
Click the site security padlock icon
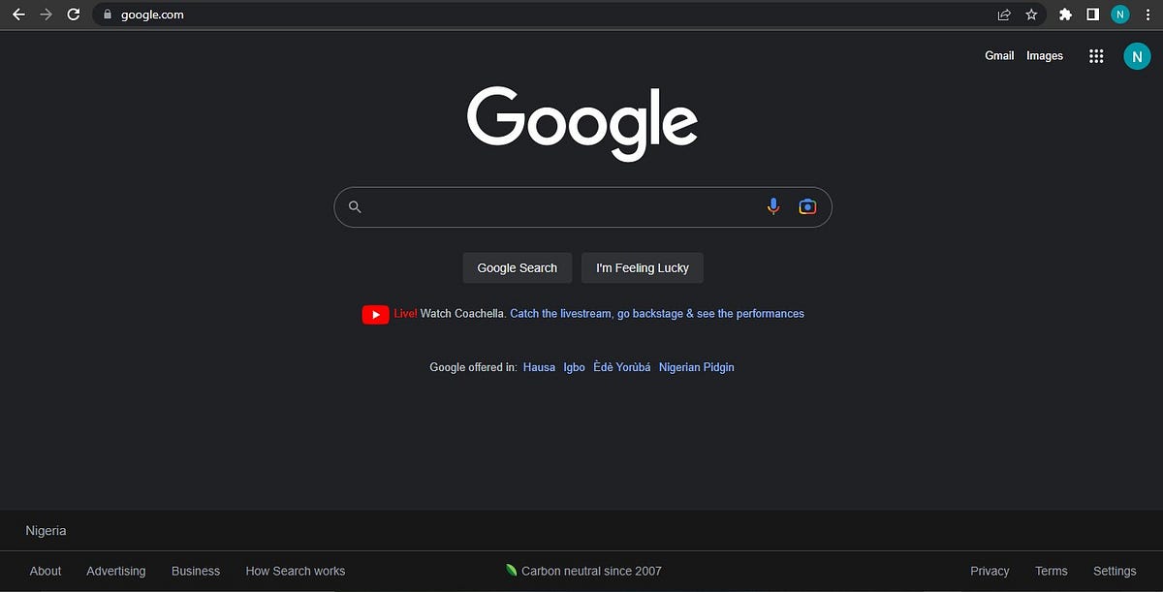pos(110,15)
